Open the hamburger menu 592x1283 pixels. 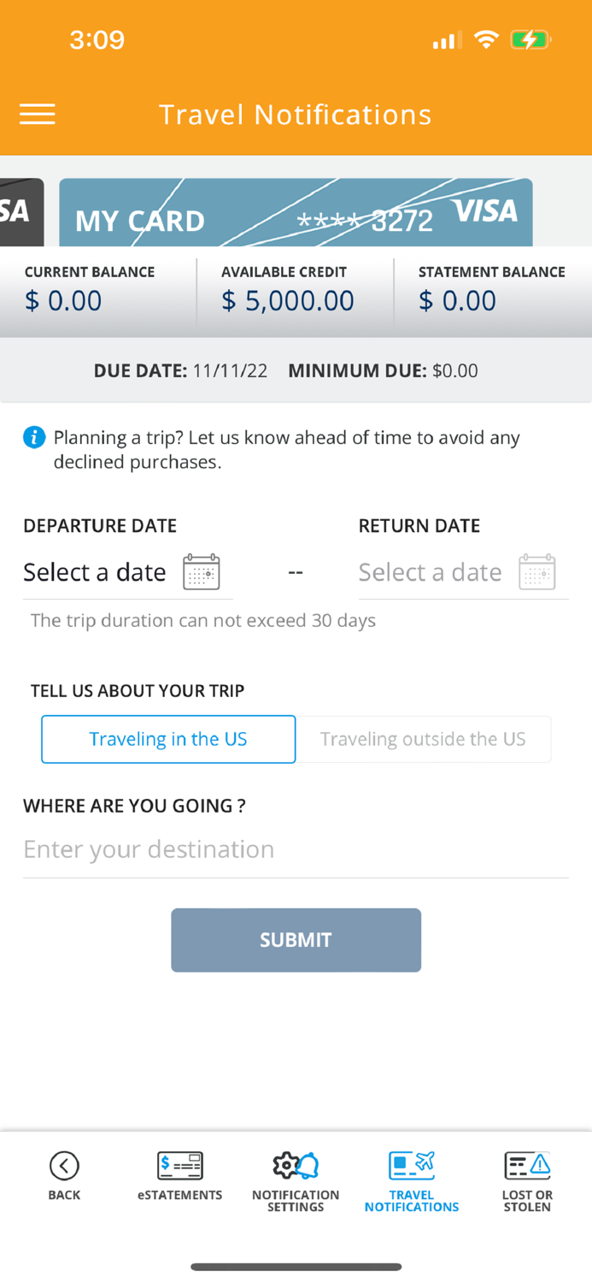point(38,114)
